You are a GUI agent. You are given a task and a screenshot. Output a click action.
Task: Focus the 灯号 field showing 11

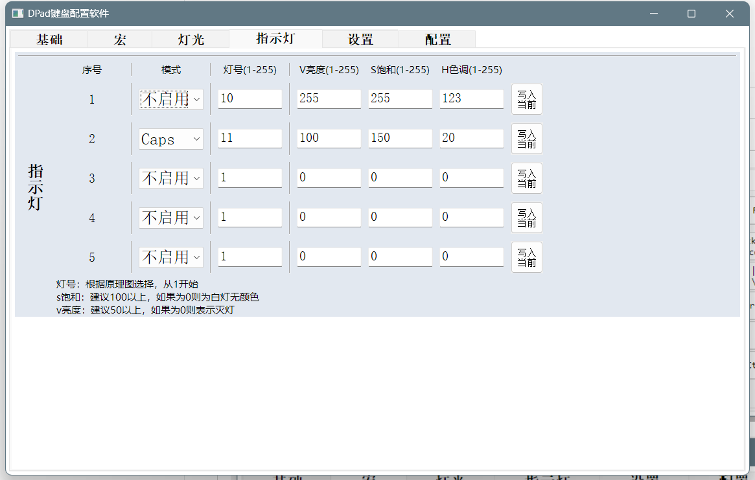250,138
